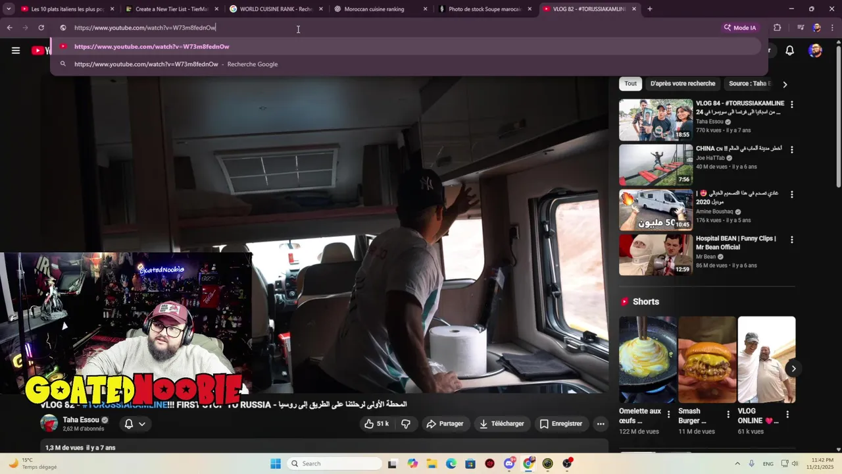Open the Hospital BEAN thumbnail
Screen dimensions: 842x474
(656, 255)
